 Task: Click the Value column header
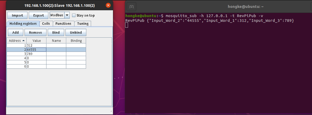click(36, 41)
